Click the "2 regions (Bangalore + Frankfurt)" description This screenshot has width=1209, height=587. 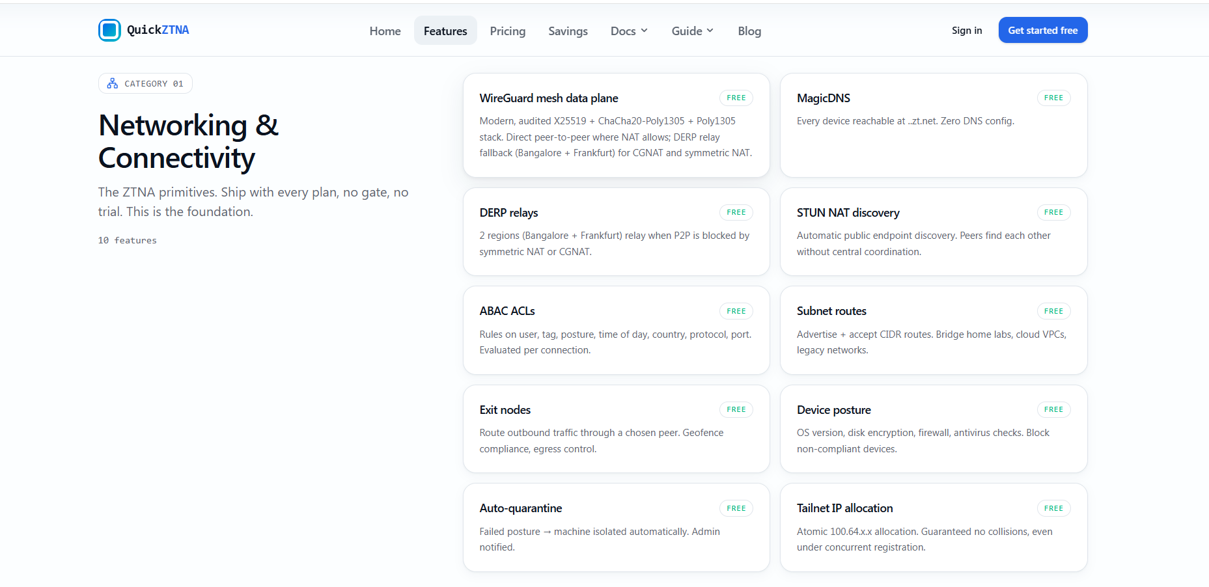click(615, 243)
